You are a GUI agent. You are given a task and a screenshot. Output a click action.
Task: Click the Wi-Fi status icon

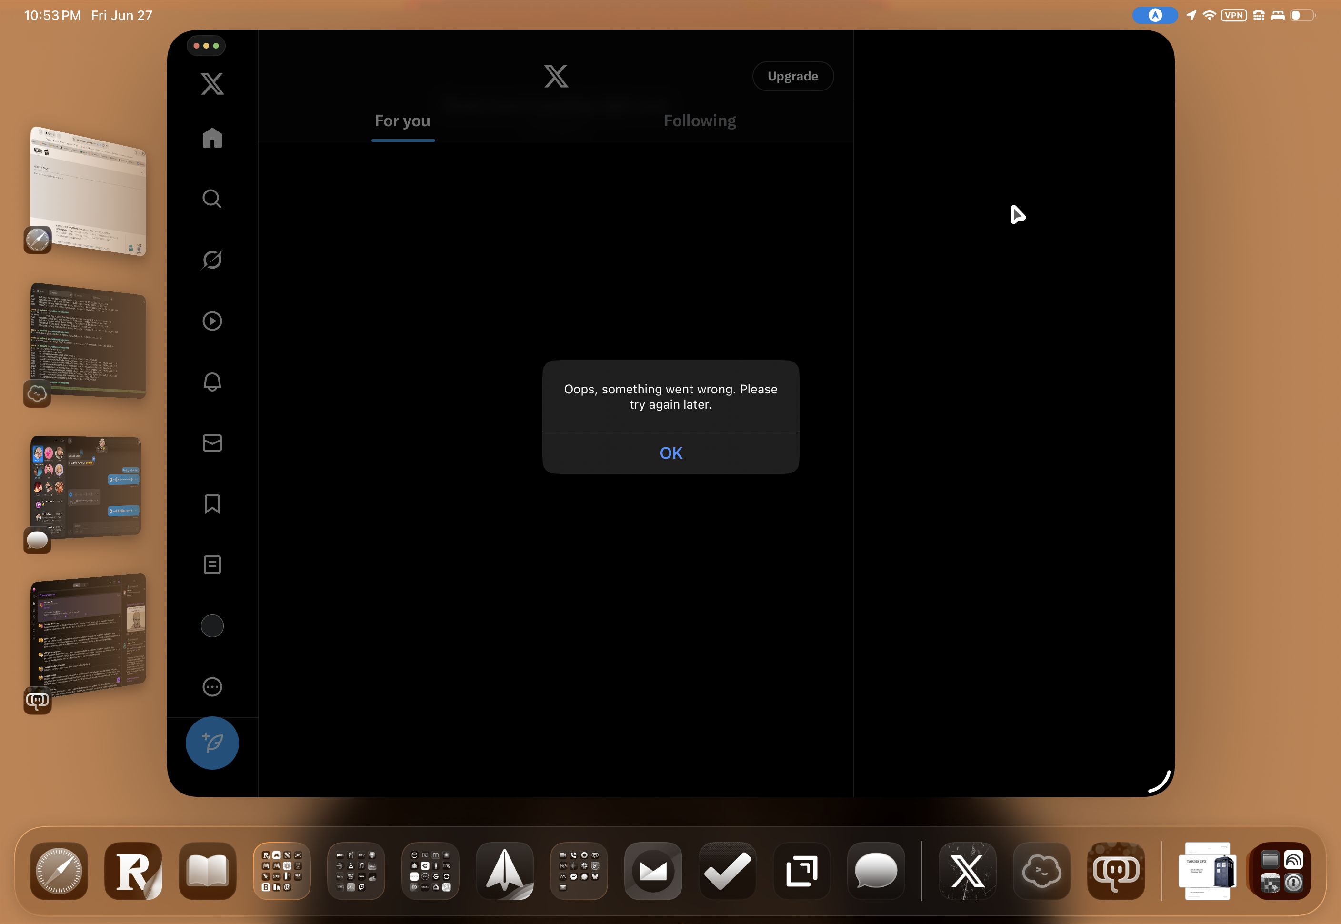coord(1210,15)
